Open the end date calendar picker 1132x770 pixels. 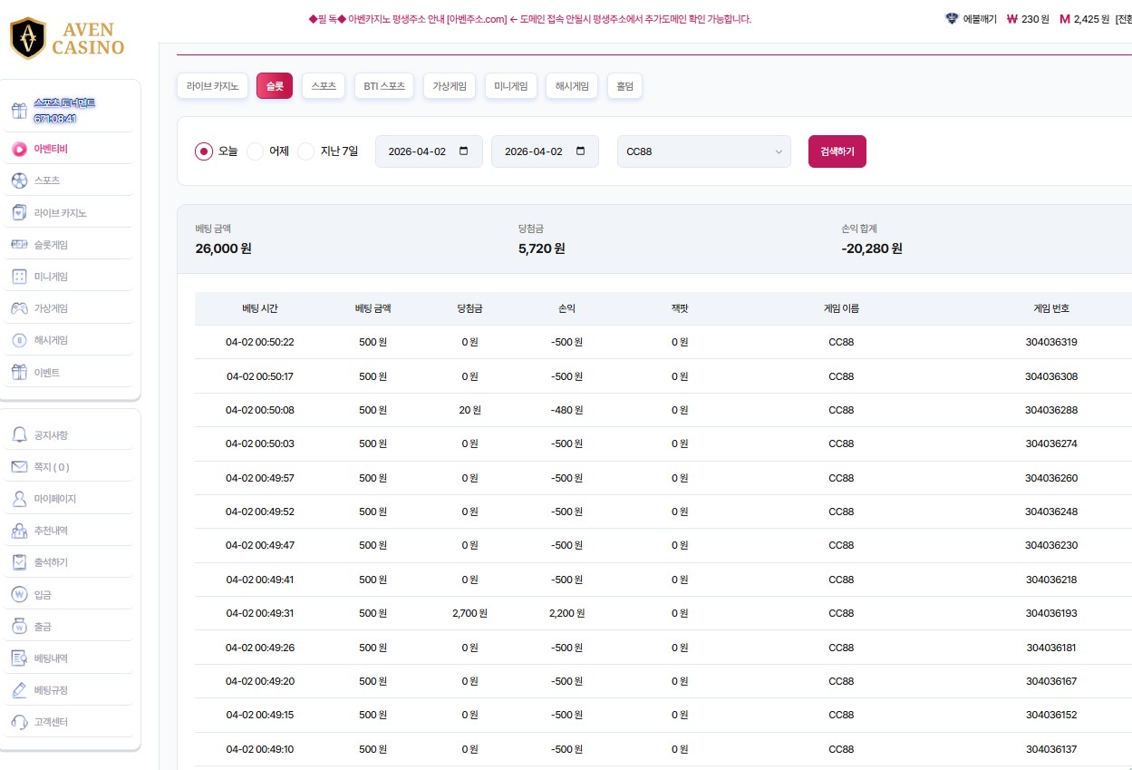581,151
